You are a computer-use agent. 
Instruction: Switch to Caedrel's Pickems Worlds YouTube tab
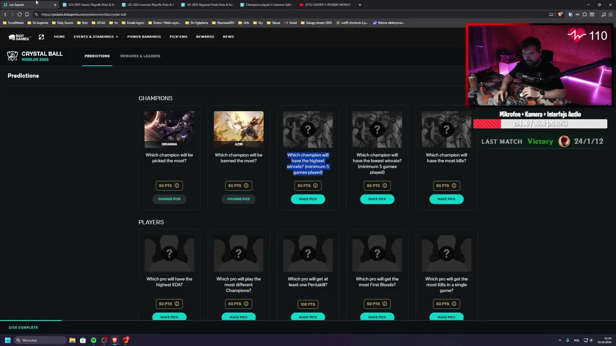tap(326, 5)
